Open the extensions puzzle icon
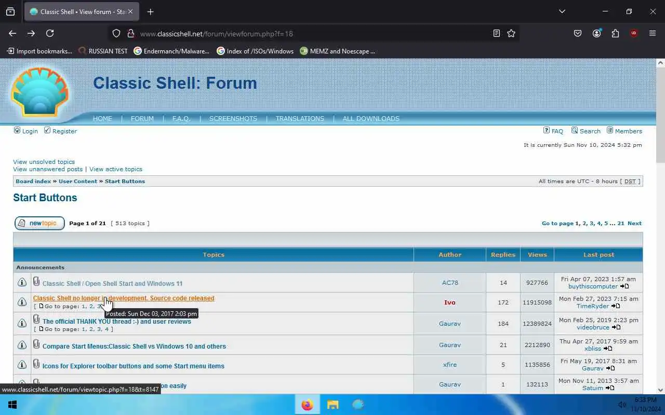 tap(615, 33)
